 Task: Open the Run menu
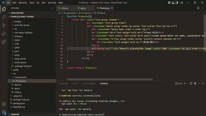pos(44,3)
